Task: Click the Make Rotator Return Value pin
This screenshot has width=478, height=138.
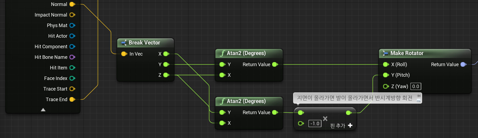Action: click(x=464, y=65)
